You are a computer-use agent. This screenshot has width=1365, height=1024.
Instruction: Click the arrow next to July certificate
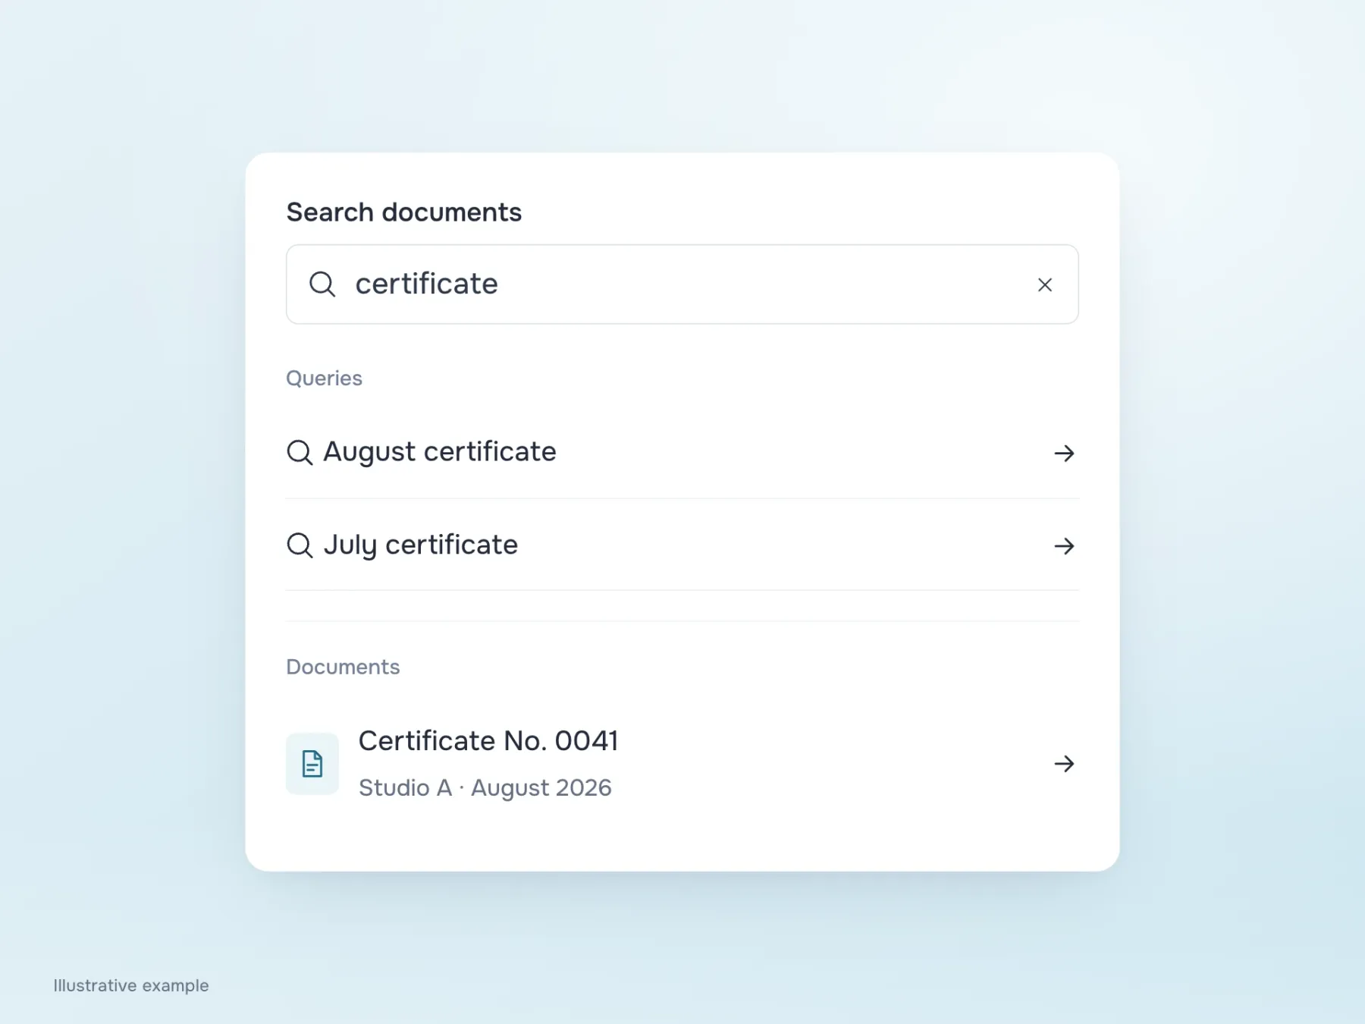1064,545
